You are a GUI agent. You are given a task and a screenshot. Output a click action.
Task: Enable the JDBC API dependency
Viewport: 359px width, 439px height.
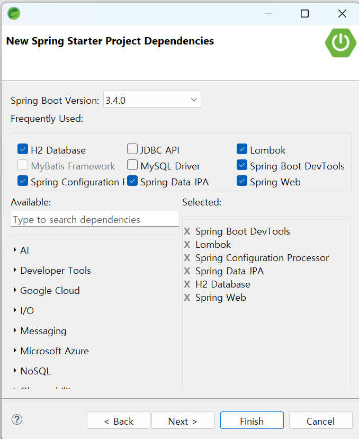tap(132, 149)
